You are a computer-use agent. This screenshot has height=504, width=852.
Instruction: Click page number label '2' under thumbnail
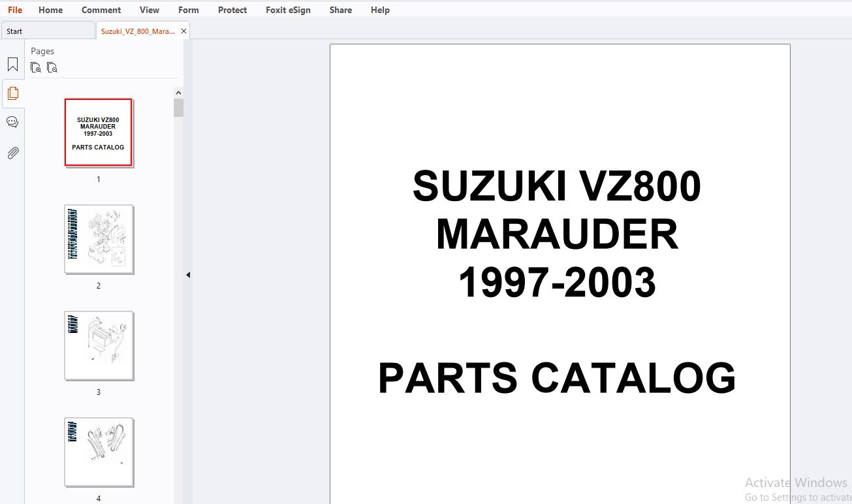pos(99,286)
